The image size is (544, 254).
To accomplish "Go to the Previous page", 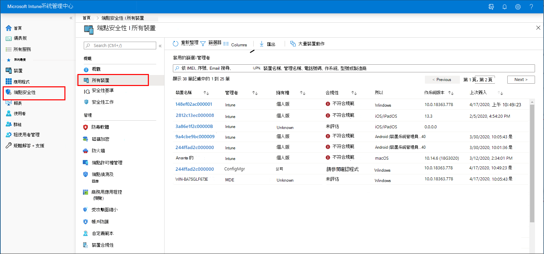I will tap(442, 80).
